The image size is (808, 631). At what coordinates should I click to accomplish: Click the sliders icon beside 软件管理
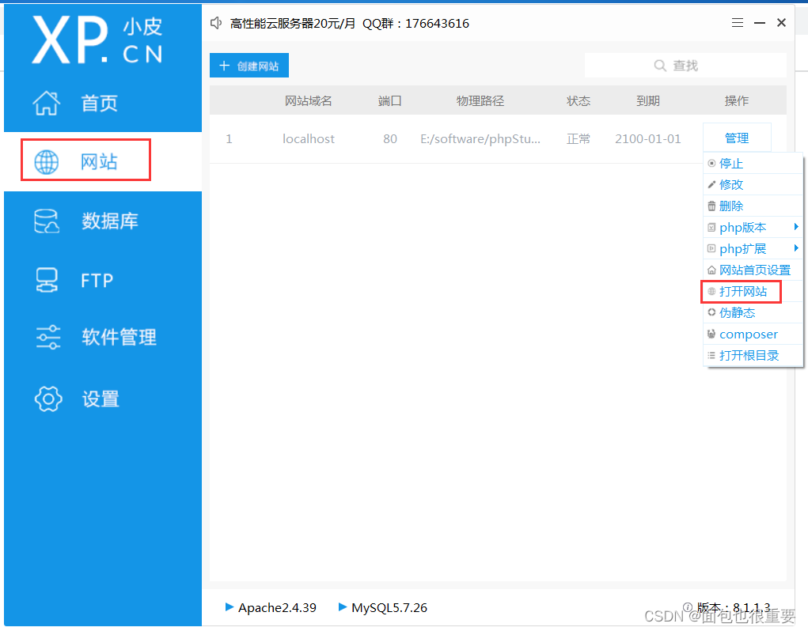47,338
